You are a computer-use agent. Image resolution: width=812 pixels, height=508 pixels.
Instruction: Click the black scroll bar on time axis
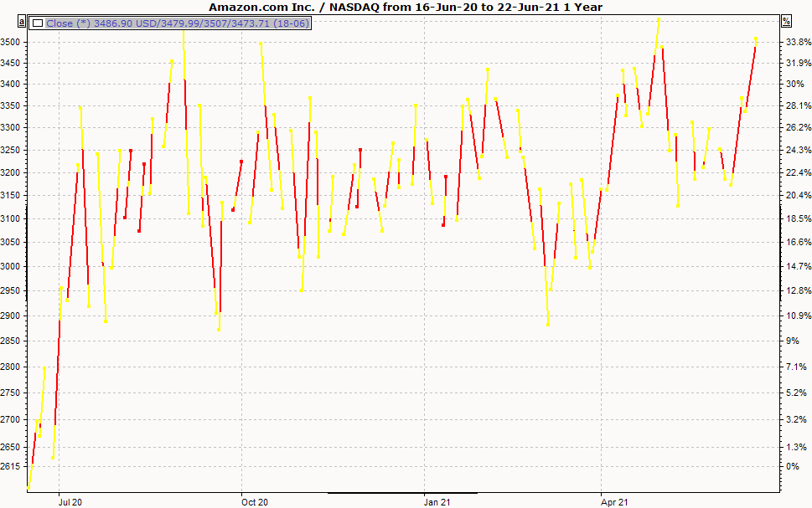coord(402,493)
